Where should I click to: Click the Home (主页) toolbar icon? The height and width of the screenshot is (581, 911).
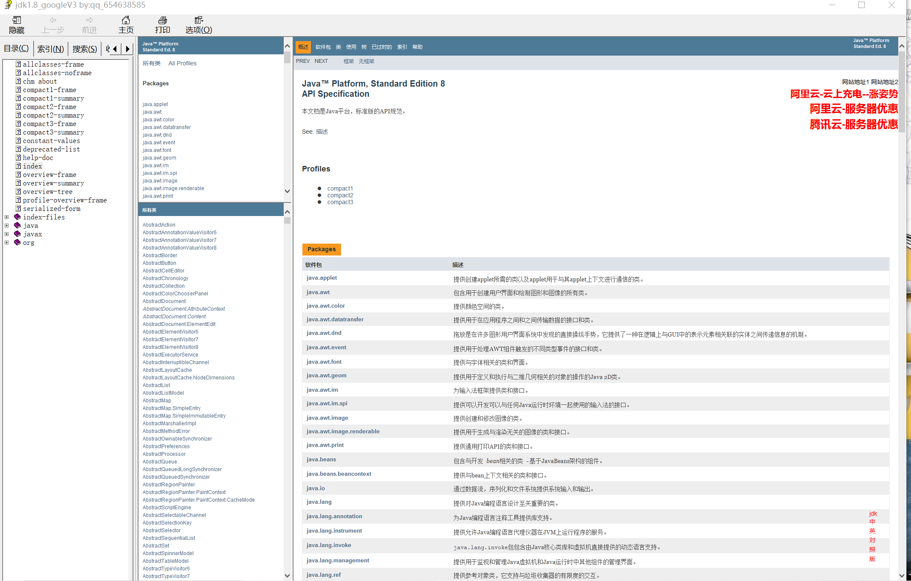pos(126,20)
